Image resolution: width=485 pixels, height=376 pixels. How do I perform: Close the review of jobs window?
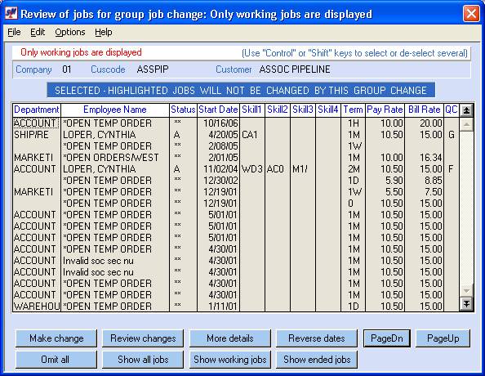[x=471, y=14]
